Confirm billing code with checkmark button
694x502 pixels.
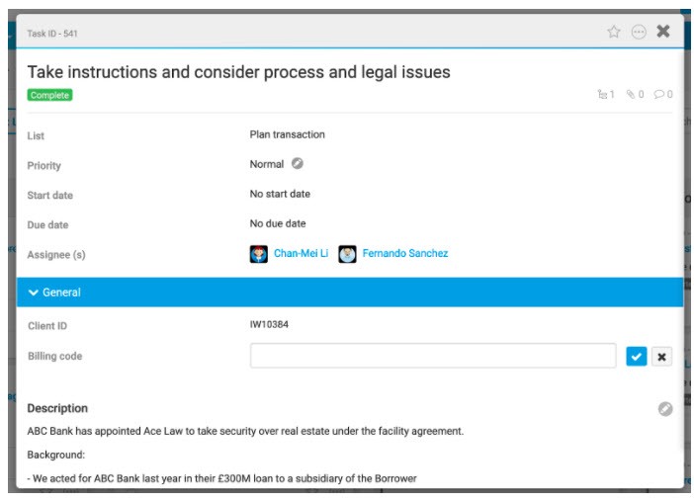pyautogui.click(x=637, y=357)
